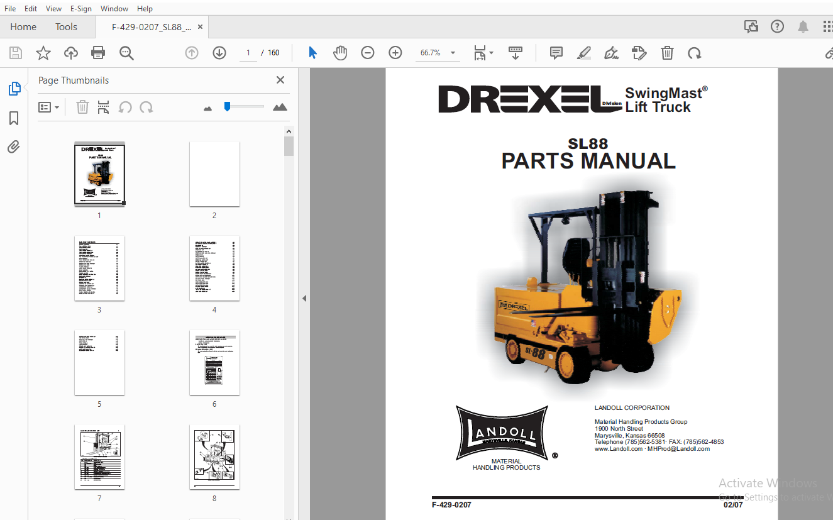Adjust the thumbnail size slider handle
833x520 pixels.
(x=227, y=106)
